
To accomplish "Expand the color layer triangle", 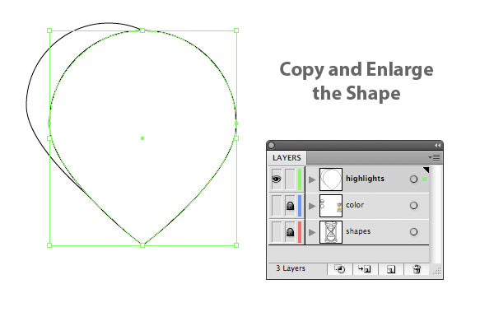I will pyautogui.click(x=312, y=206).
